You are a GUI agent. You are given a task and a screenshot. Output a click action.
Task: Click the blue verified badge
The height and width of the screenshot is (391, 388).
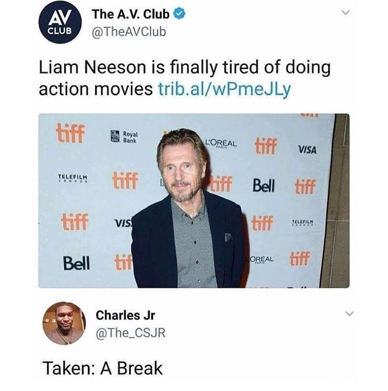pos(179,14)
